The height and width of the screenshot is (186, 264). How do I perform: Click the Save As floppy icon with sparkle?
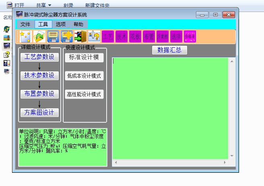pos(67,36)
